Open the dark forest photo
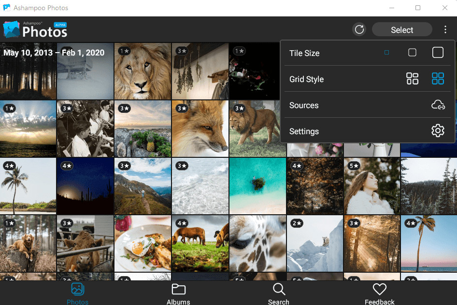 [x=28, y=71]
